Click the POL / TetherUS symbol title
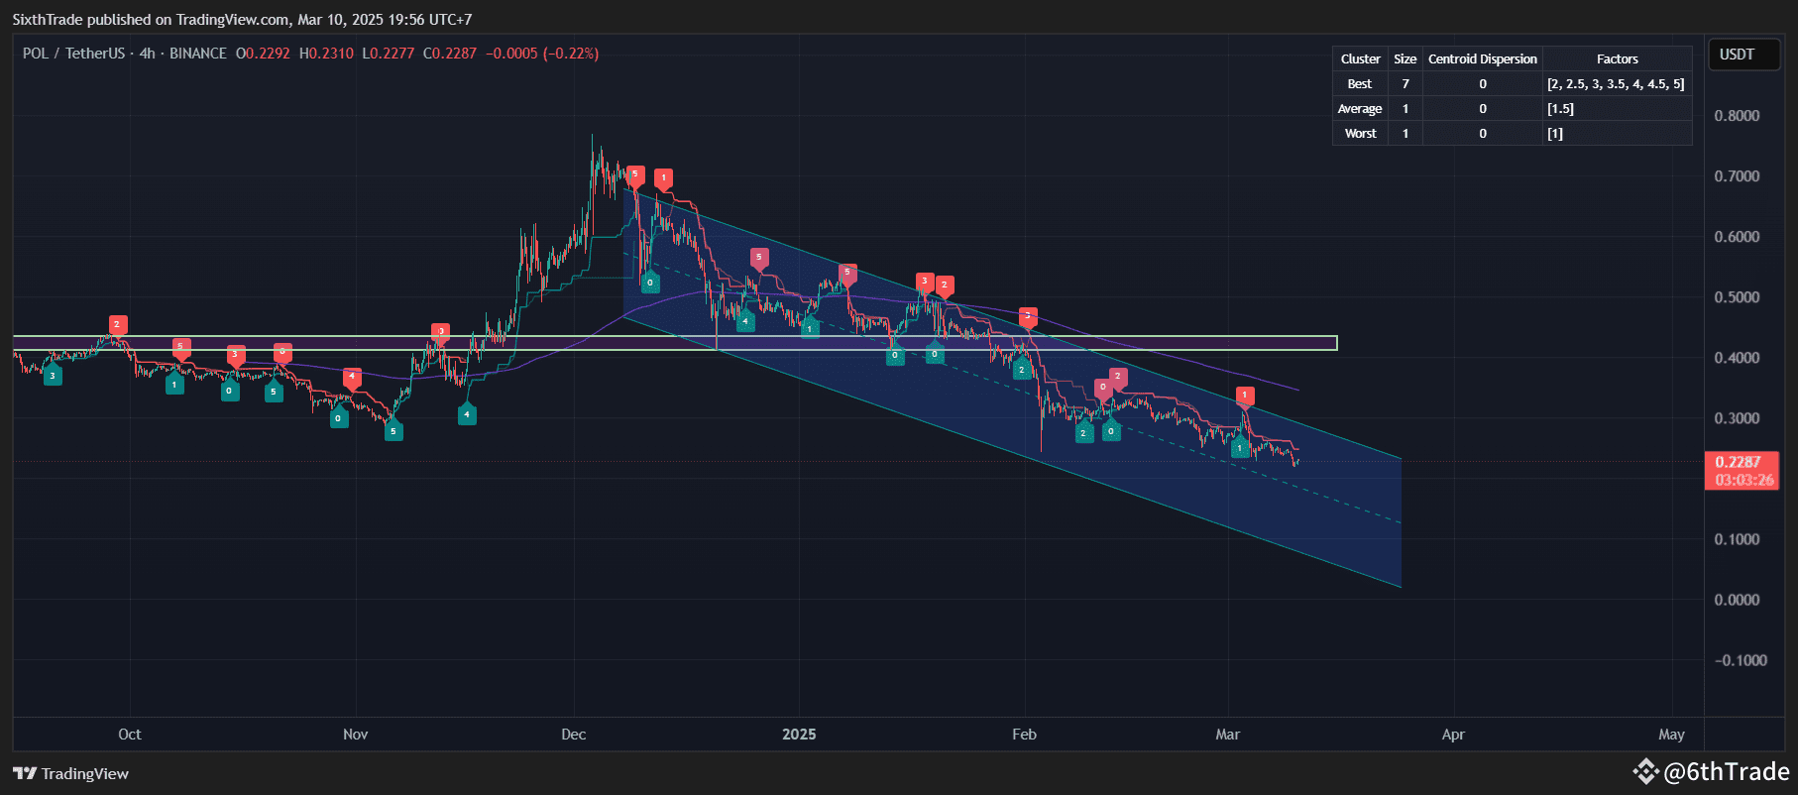Image resolution: width=1798 pixels, height=795 pixels. 73,54
